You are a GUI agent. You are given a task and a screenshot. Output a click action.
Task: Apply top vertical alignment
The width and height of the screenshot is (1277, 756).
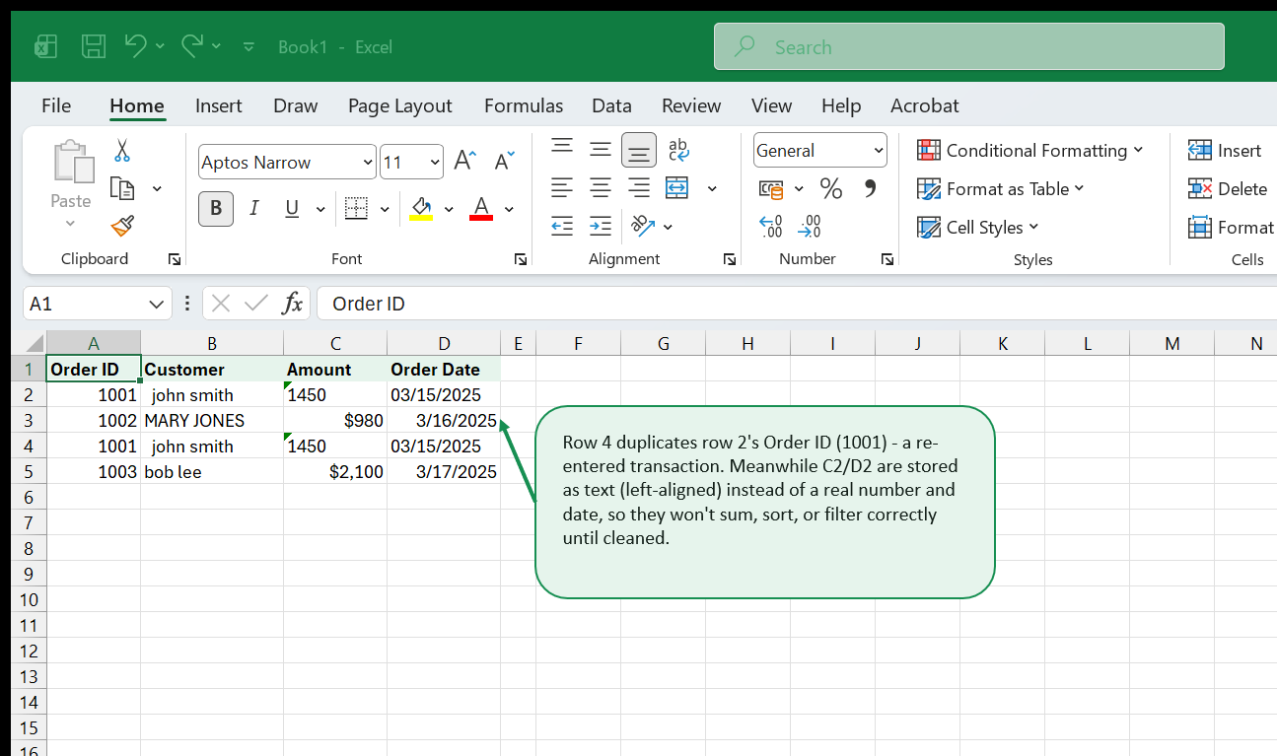[x=562, y=149]
